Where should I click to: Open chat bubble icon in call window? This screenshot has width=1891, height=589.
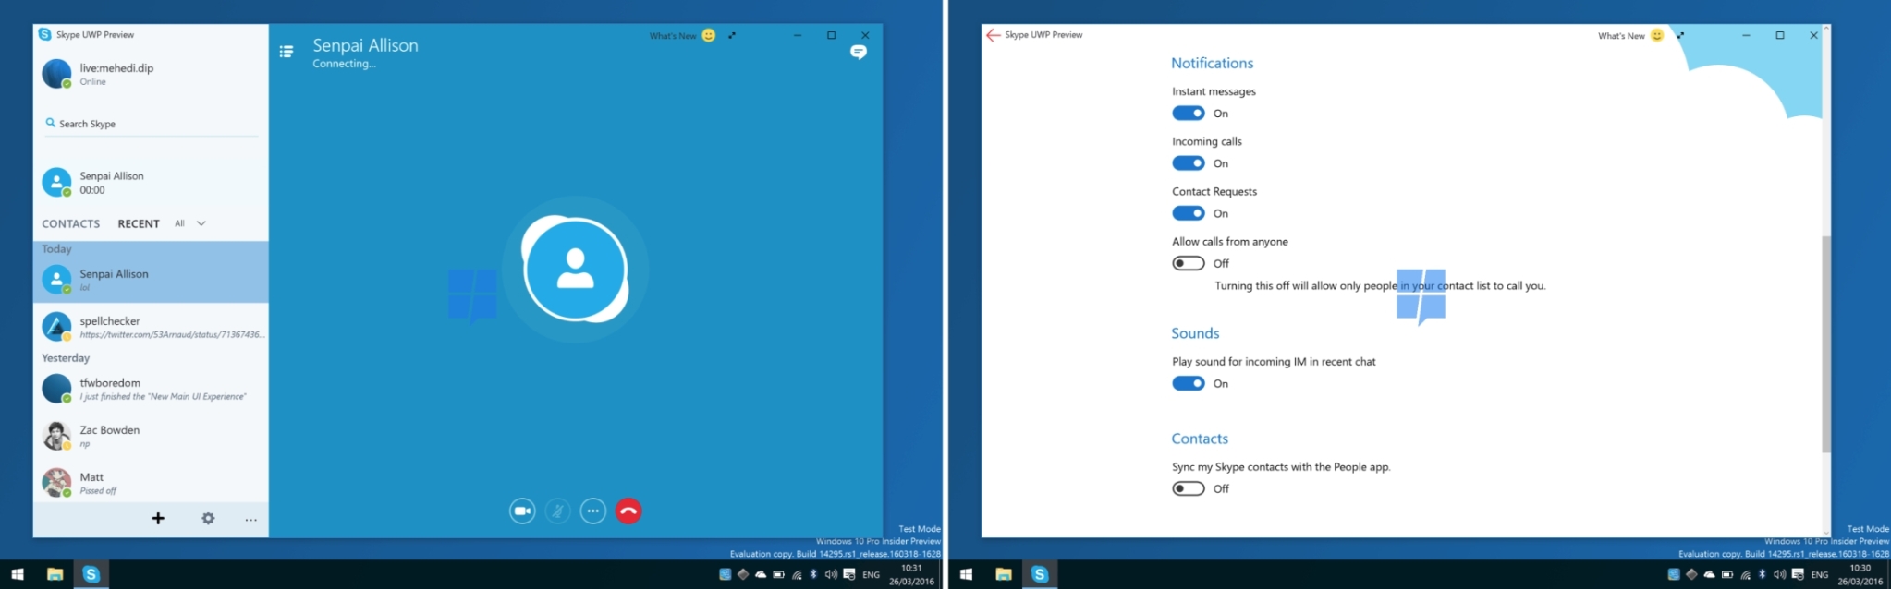[x=859, y=53]
